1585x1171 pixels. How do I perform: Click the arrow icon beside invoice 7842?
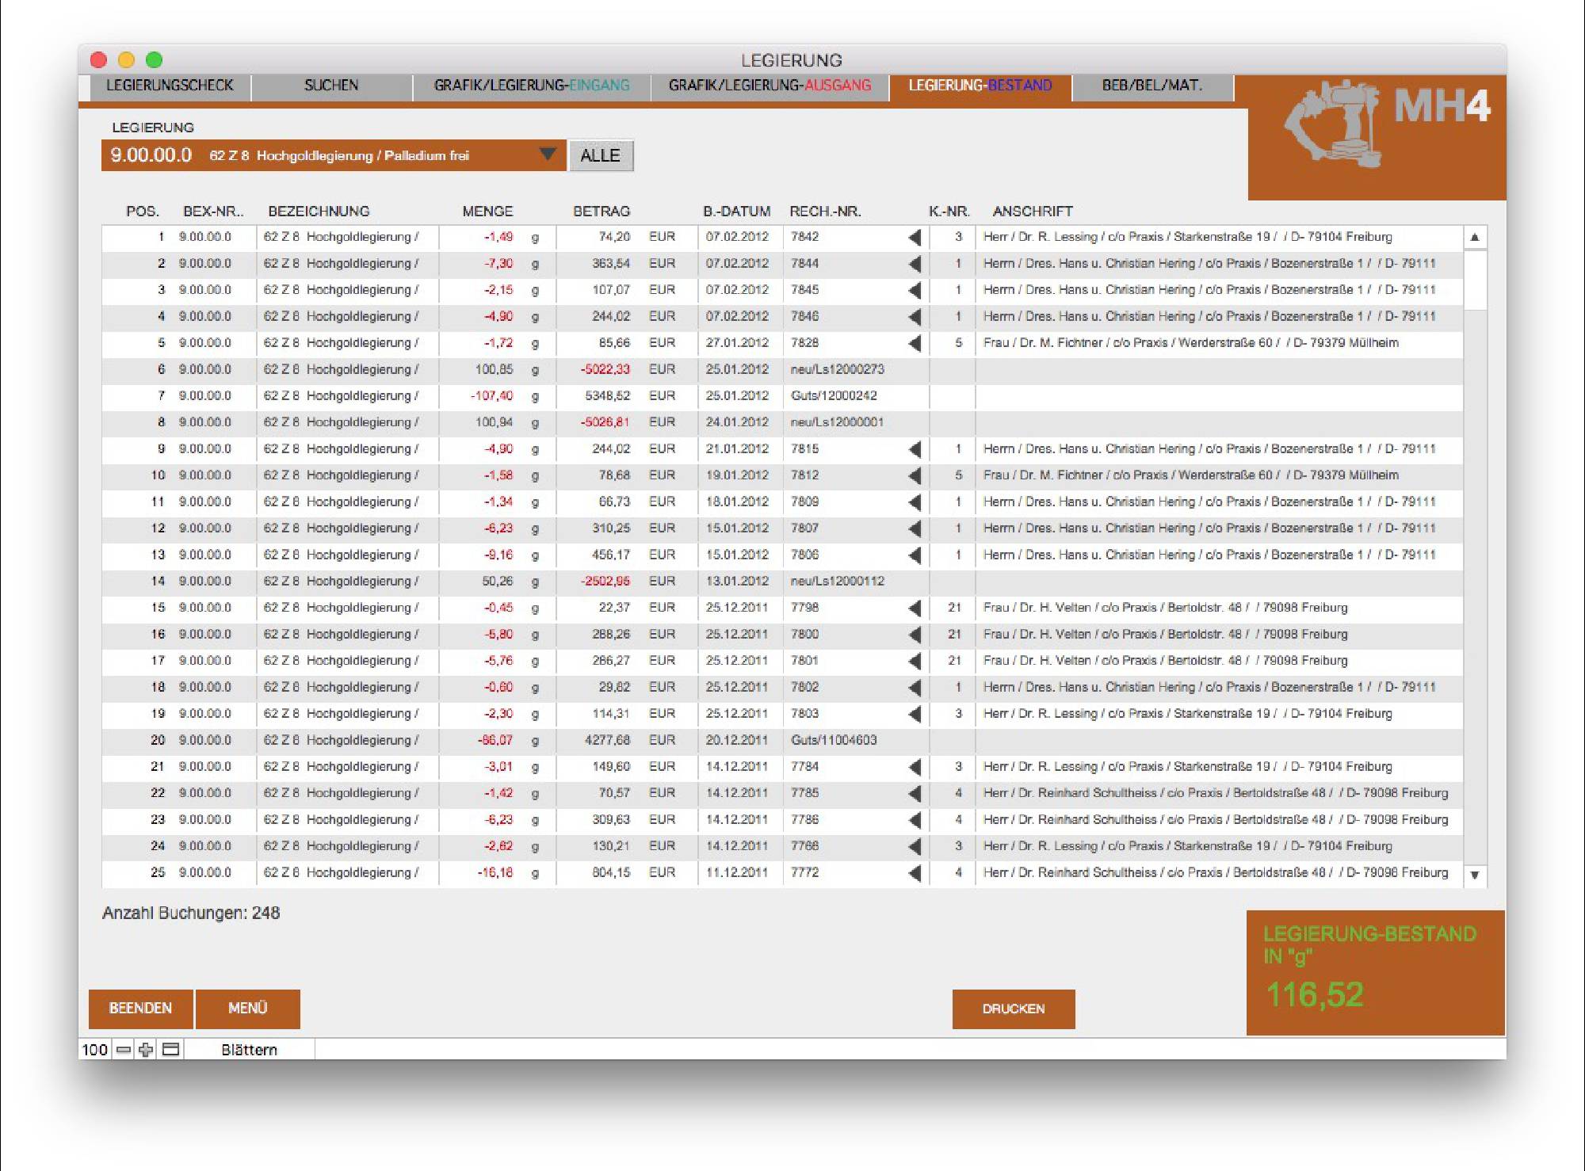pyautogui.click(x=915, y=237)
